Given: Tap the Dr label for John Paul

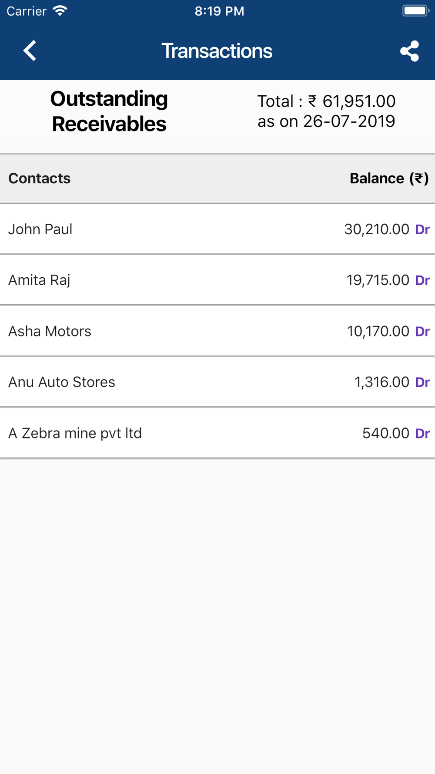Looking at the screenshot, I should [422, 229].
